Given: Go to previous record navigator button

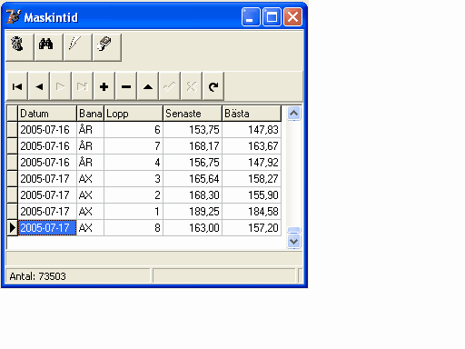Looking at the screenshot, I should 39,86.
